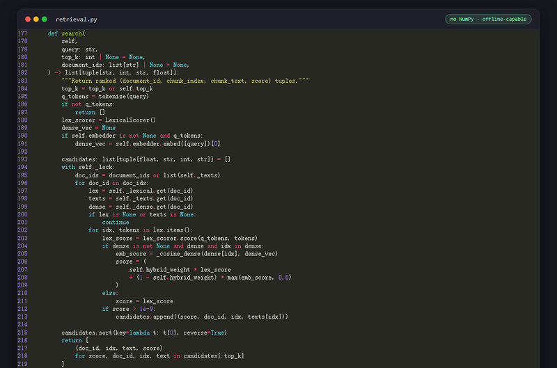Click line number 177
Screen dimensions: 557x368
coord(22,33)
